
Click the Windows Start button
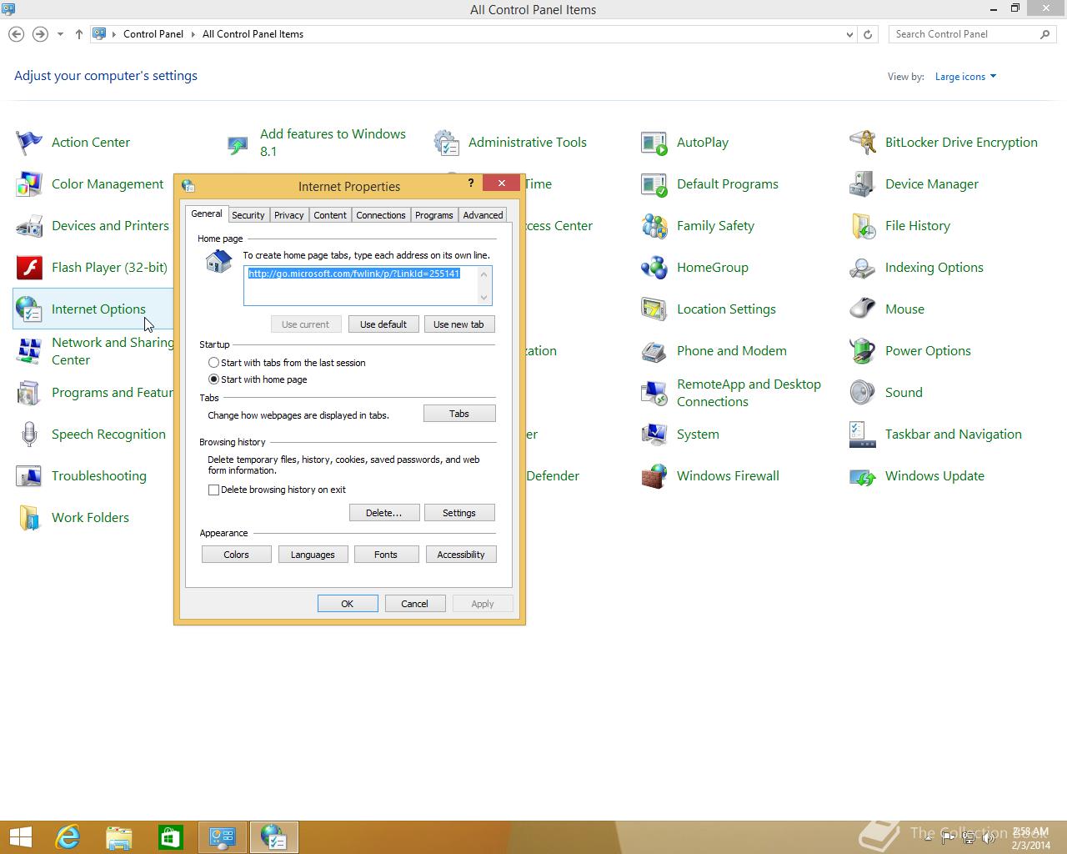tap(20, 837)
